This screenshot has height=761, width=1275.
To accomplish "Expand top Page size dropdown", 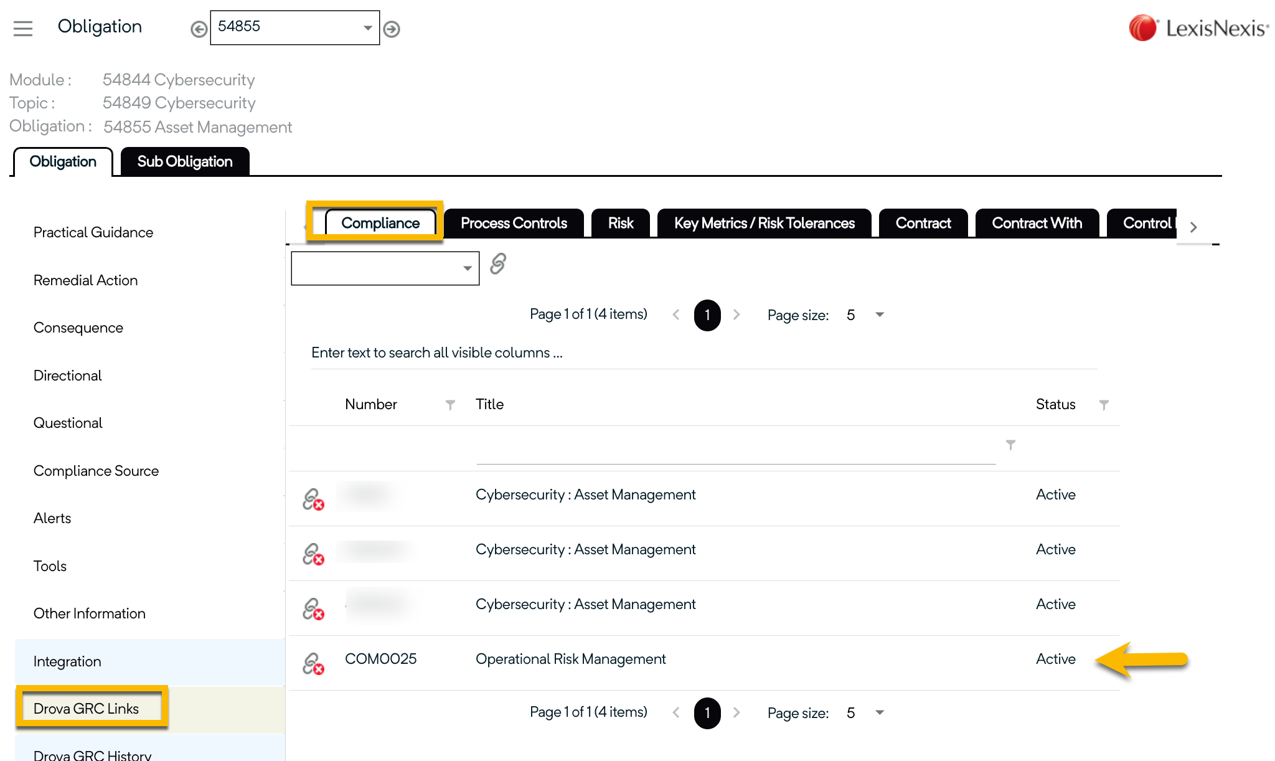I will point(879,314).
